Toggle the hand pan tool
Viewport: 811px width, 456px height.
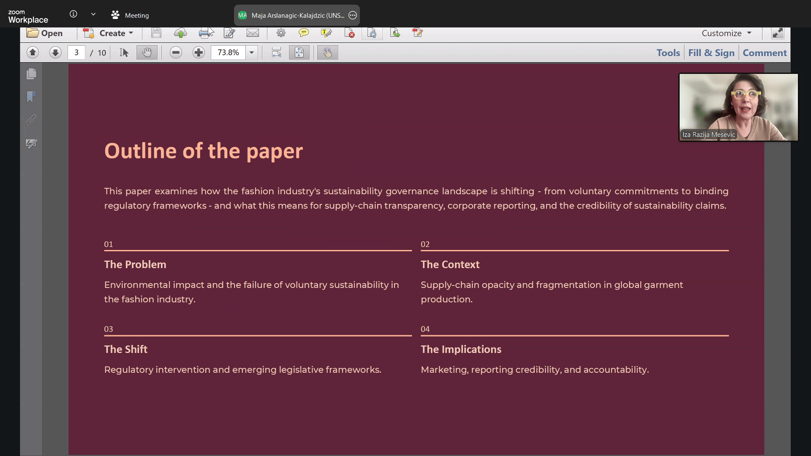(x=147, y=52)
